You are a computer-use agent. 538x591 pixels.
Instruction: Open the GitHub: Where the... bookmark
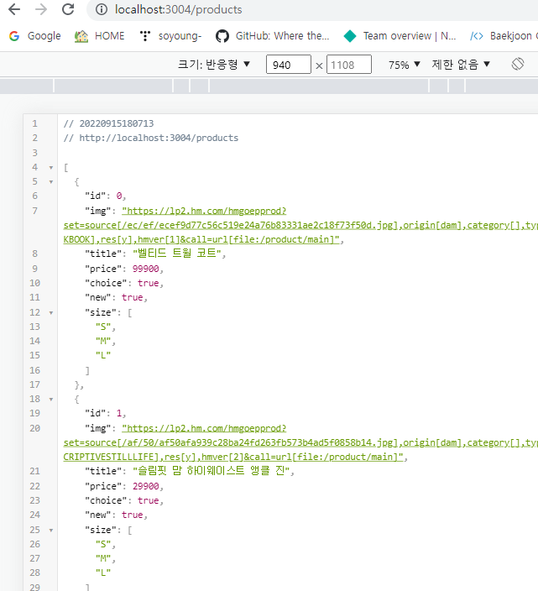coord(273,36)
